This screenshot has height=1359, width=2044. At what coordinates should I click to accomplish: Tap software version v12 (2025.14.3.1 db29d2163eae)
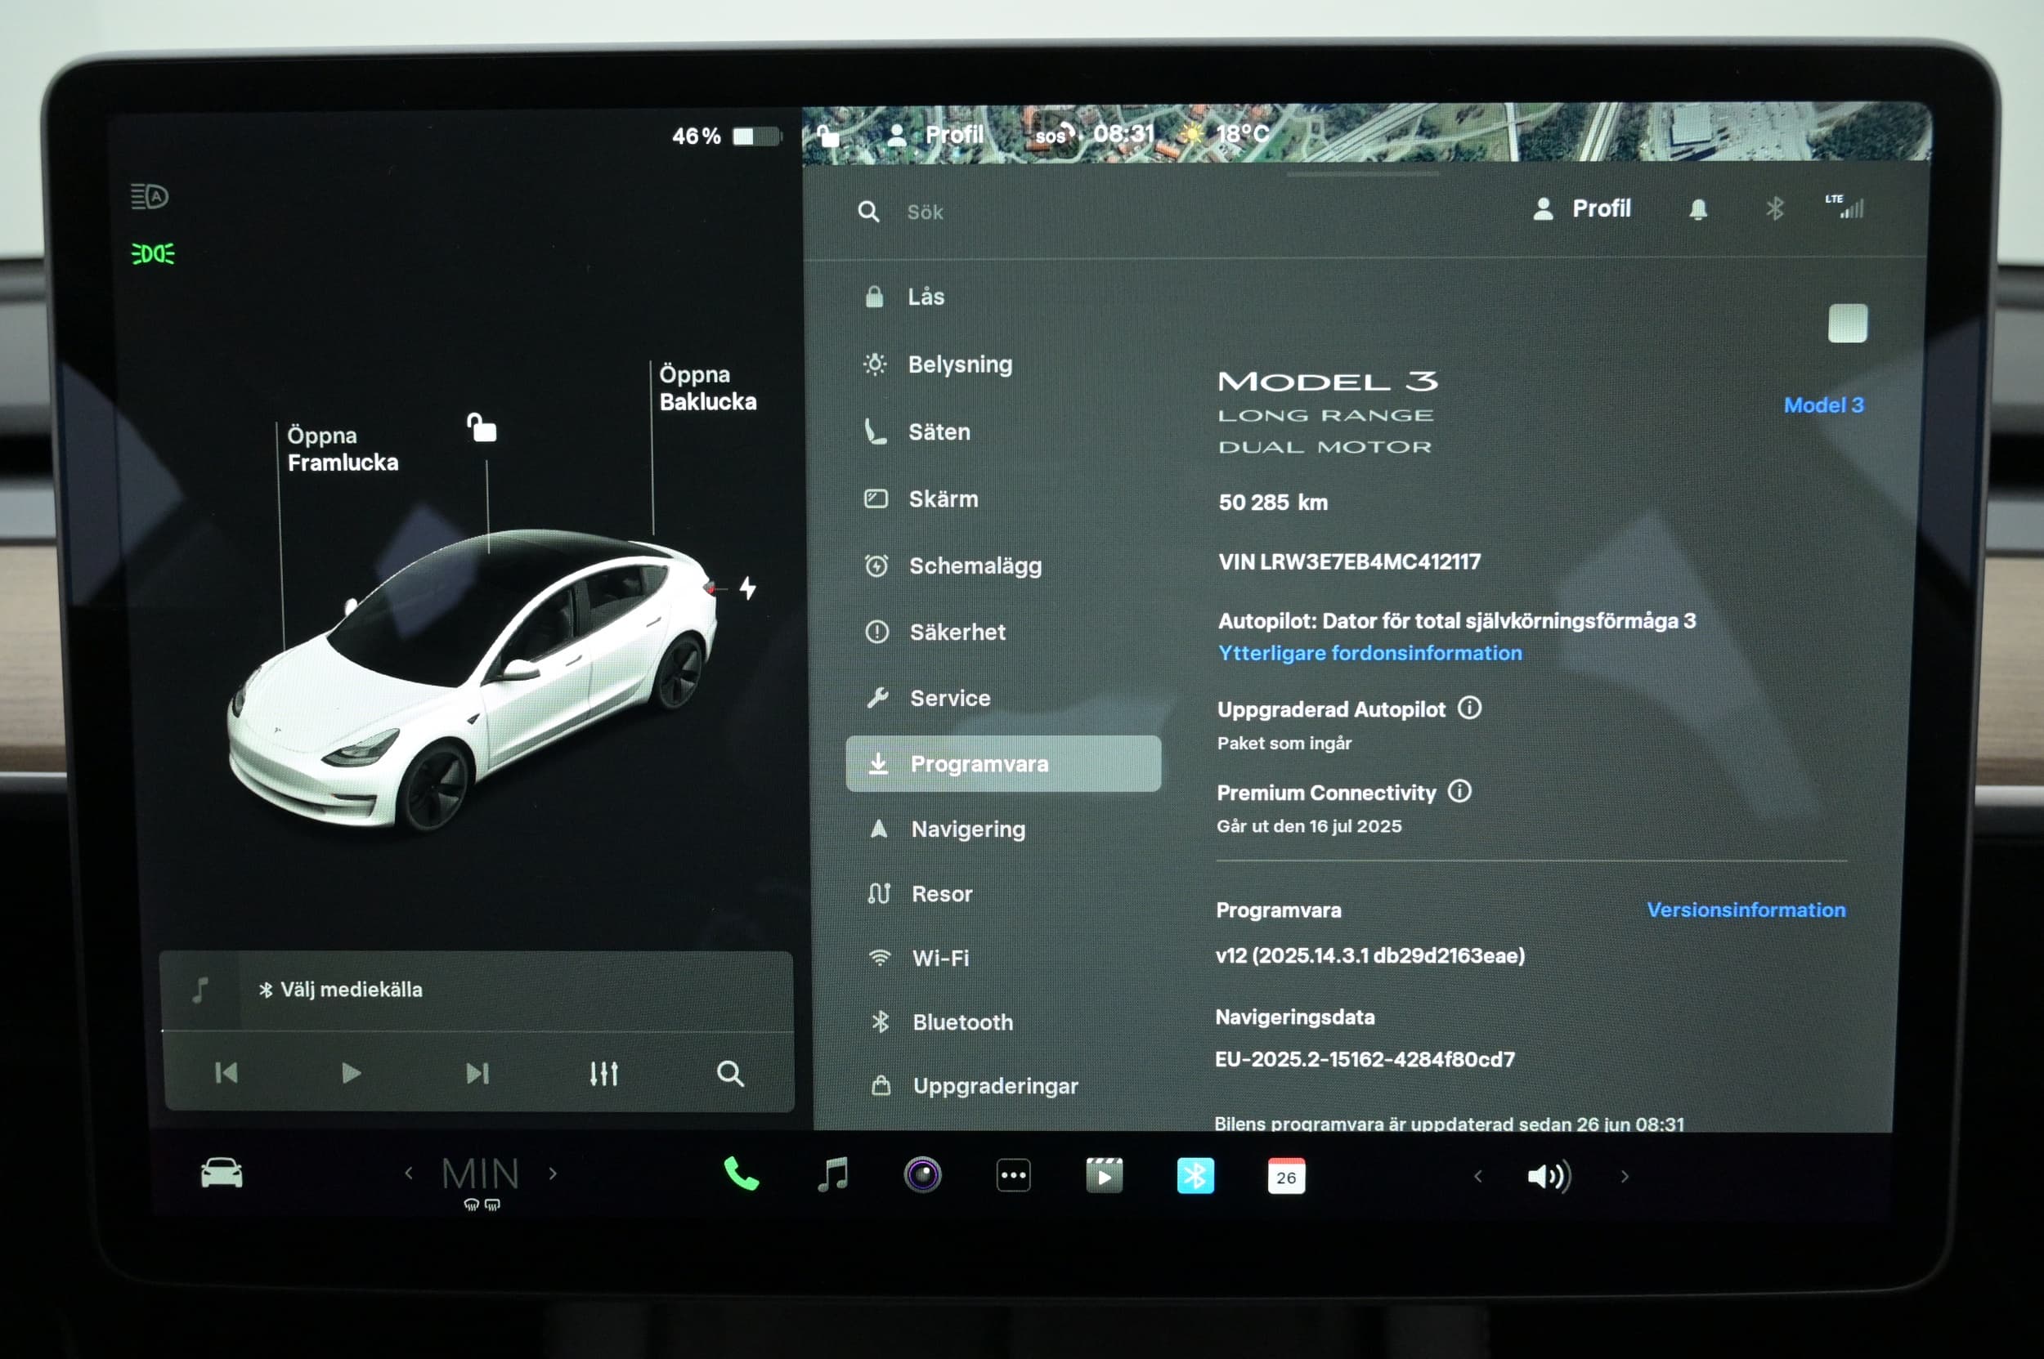1370,955
